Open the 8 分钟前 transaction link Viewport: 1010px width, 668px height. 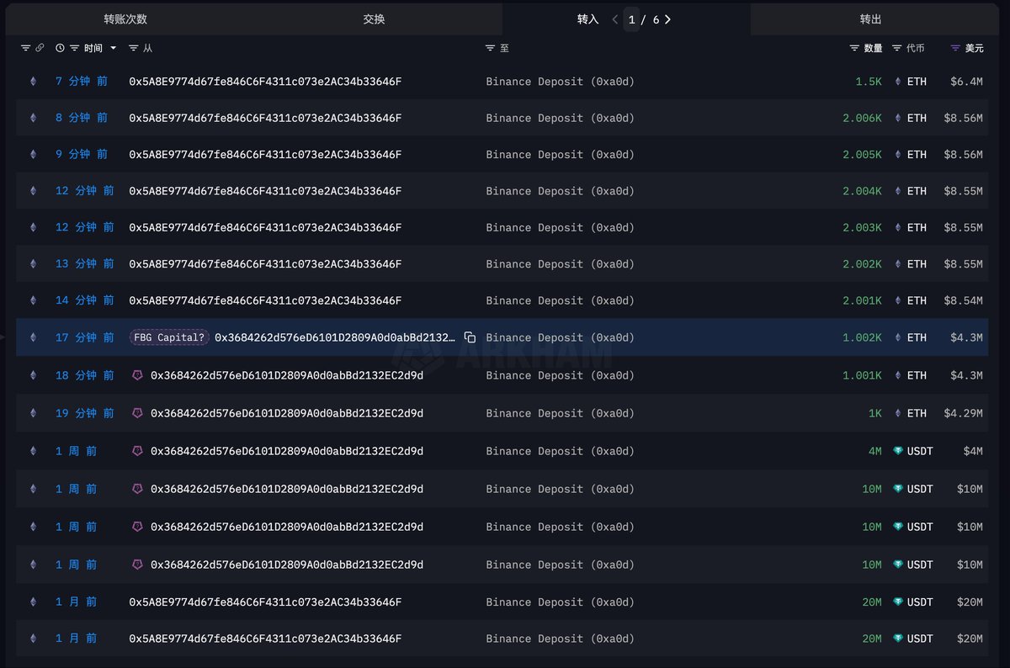(82, 118)
